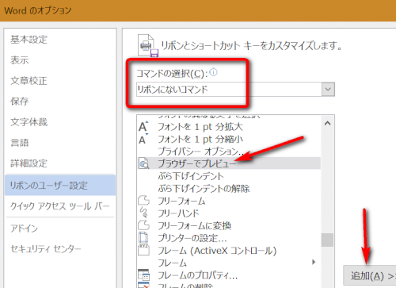
Task: Select ぶら下げインデントの解除 in the list
Action: tap(204, 188)
